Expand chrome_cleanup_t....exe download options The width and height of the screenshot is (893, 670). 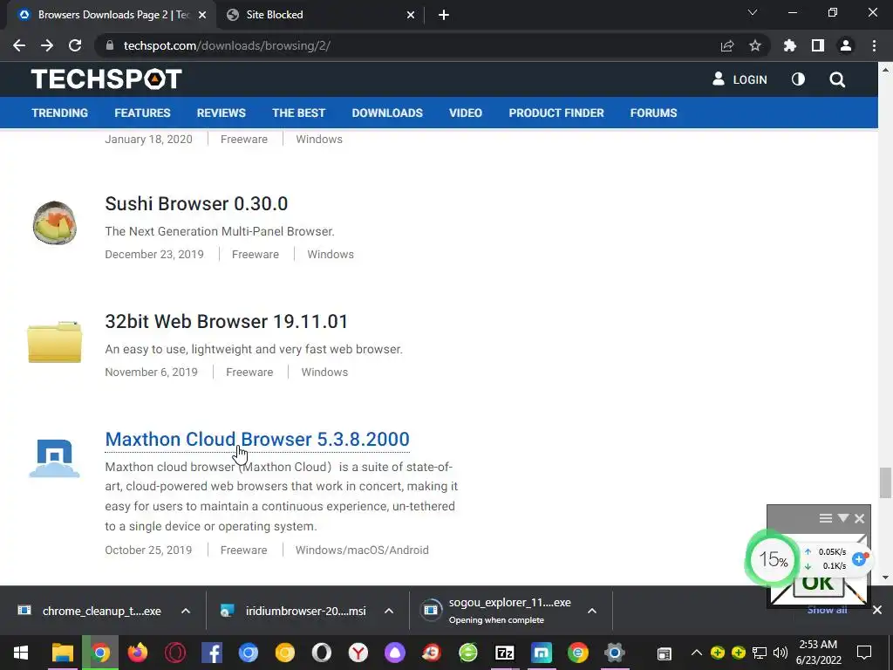tap(186, 611)
